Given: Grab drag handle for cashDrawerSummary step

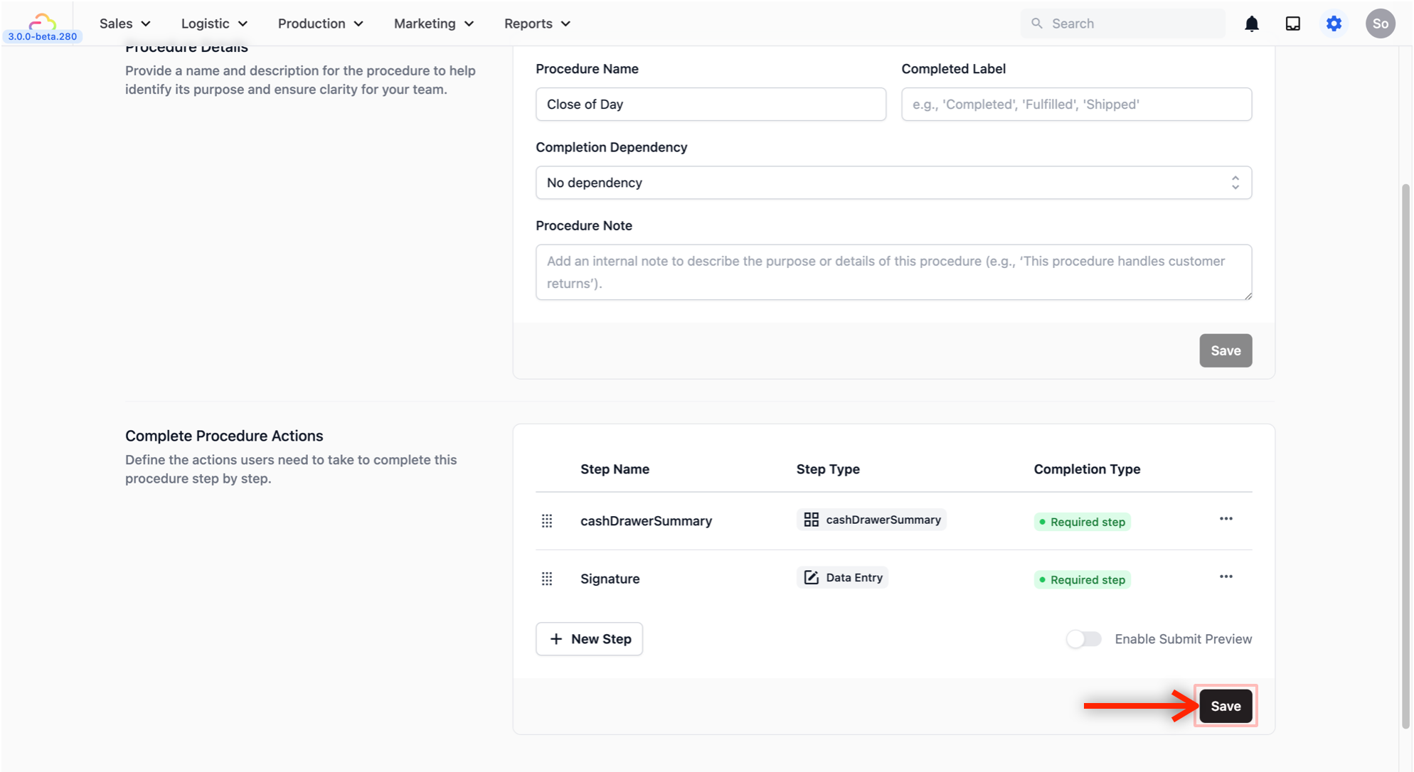Looking at the screenshot, I should tap(546, 521).
